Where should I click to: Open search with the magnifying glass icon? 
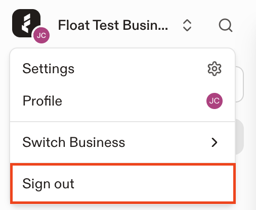pyautogui.click(x=226, y=25)
